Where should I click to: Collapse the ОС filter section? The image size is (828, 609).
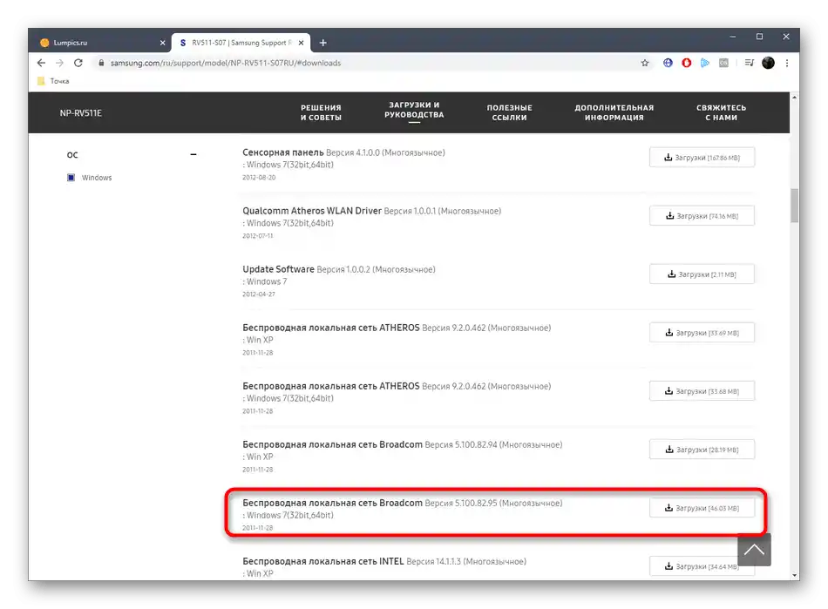click(193, 154)
